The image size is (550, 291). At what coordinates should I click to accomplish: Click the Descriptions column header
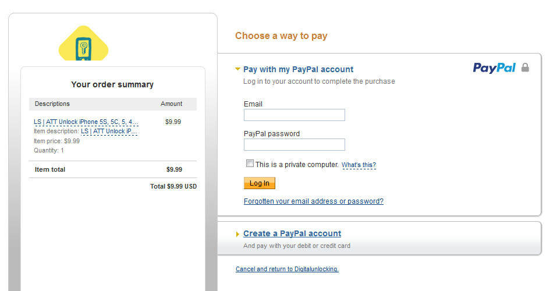tap(52, 104)
